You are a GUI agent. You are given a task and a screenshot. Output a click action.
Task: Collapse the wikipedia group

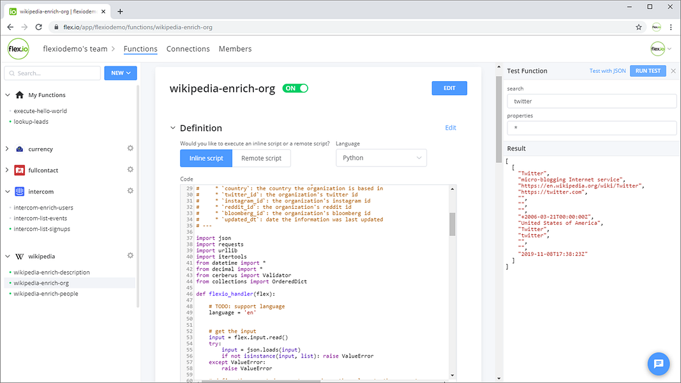[8, 257]
